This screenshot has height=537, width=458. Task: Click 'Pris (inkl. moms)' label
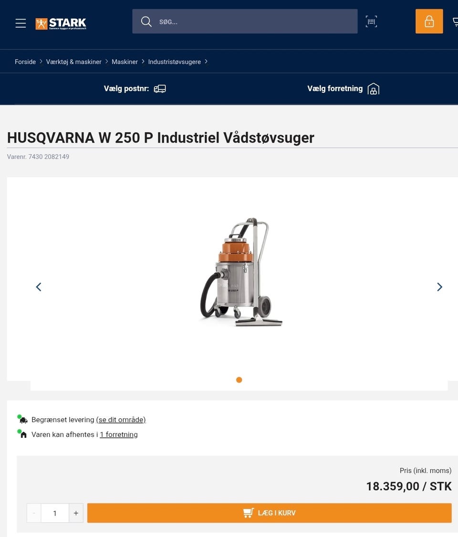click(426, 471)
